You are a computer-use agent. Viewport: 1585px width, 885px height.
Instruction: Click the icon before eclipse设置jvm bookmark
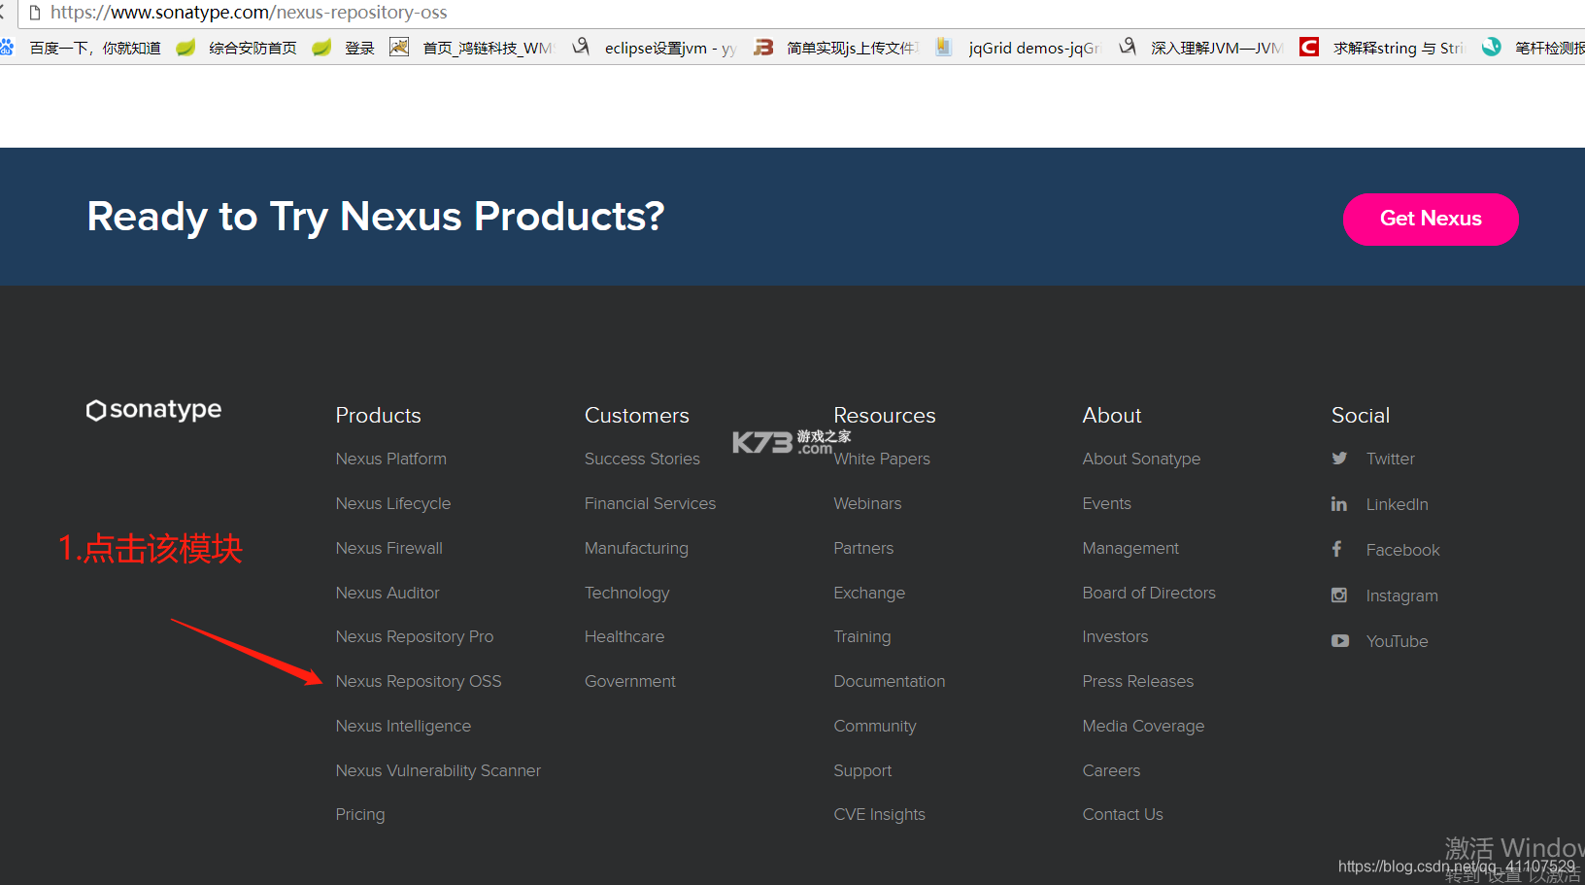coord(581,47)
